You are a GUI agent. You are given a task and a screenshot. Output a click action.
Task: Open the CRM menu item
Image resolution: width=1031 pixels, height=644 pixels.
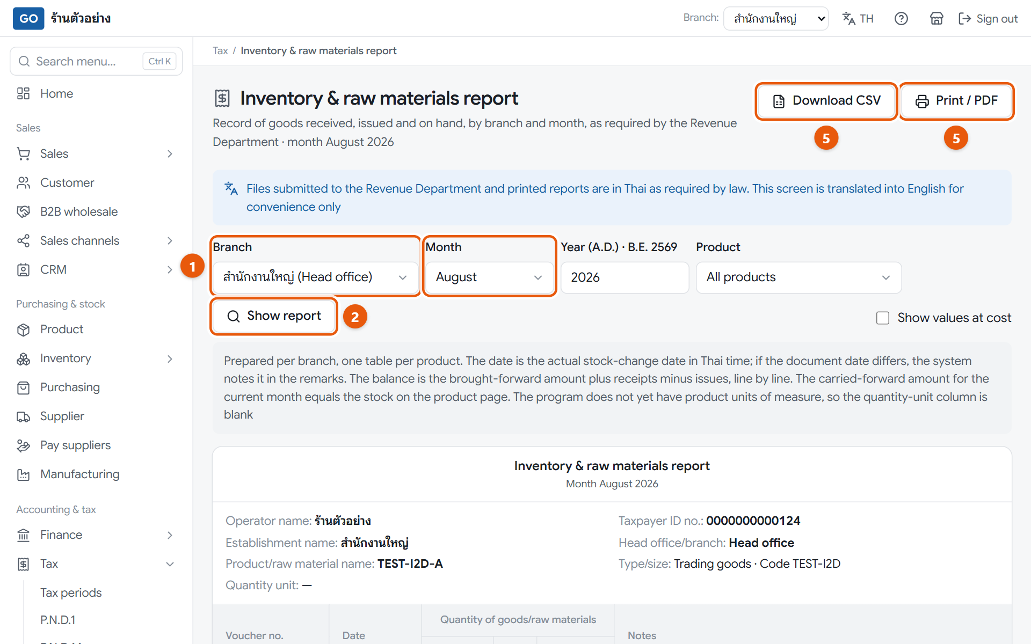(96, 270)
